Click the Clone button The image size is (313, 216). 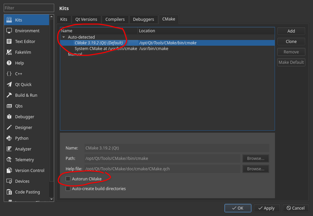click(291, 42)
